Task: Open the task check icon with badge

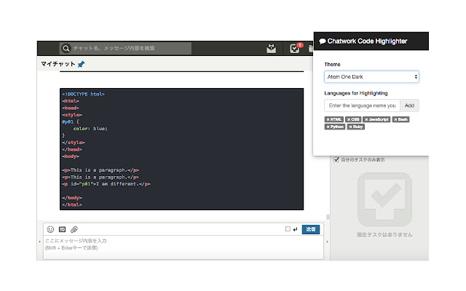Action: click(x=295, y=48)
